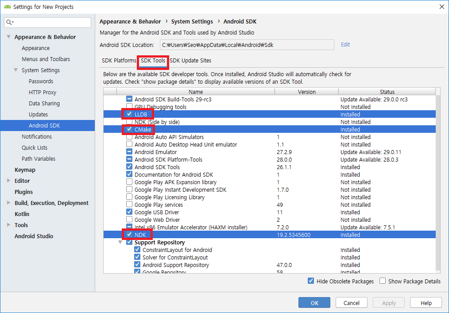
Task: Check Google Play services checkbox
Action: click(x=129, y=205)
